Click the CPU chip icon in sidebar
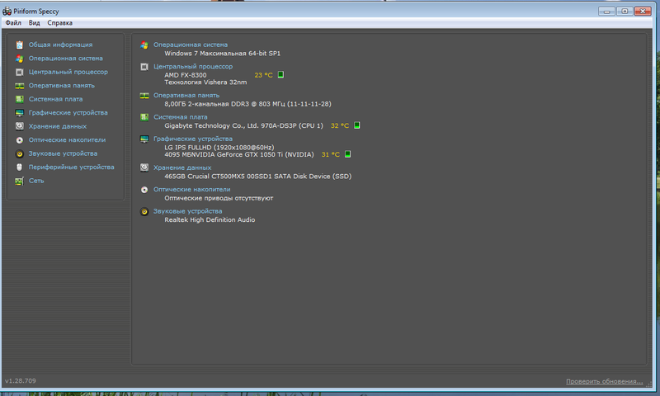 19,72
